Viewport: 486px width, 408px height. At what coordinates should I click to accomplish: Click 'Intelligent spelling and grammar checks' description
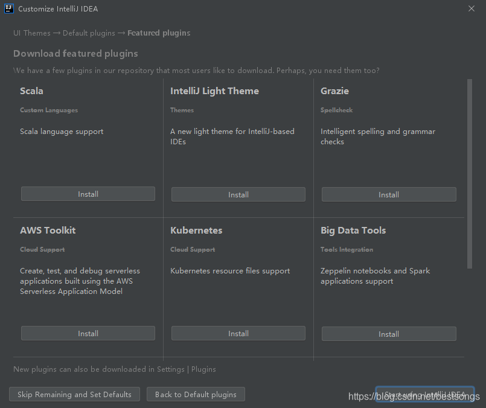click(378, 136)
